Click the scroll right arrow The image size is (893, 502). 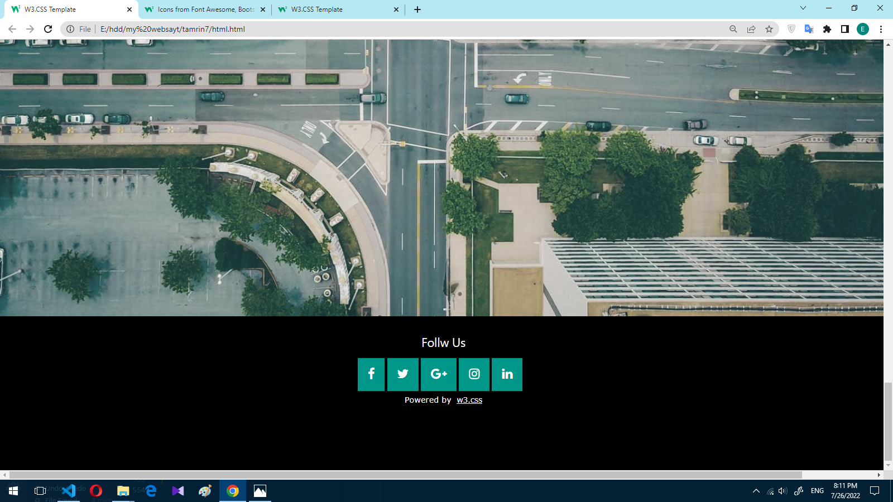[x=879, y=475]
